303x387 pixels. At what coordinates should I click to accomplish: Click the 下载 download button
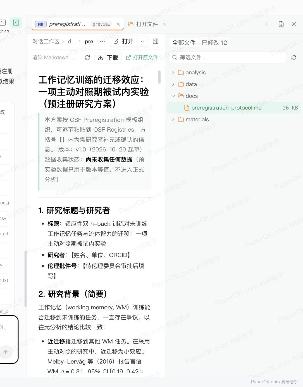[108, 58]
